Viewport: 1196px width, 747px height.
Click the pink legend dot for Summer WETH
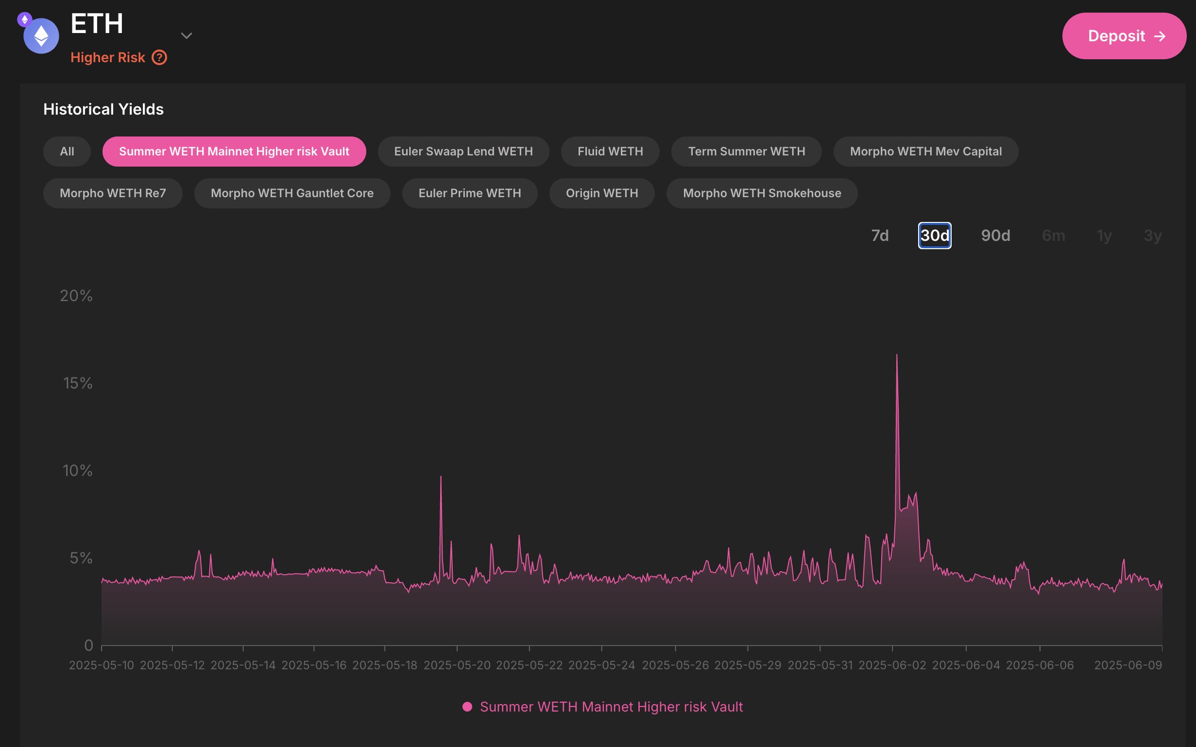point(467,707)
